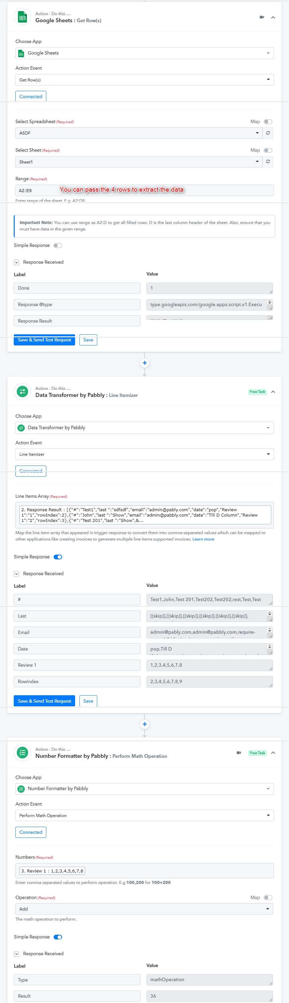This screenshot has height=1003, width=289.
Task: Click the Range input field with A2:E9
Action: (144, 190)
